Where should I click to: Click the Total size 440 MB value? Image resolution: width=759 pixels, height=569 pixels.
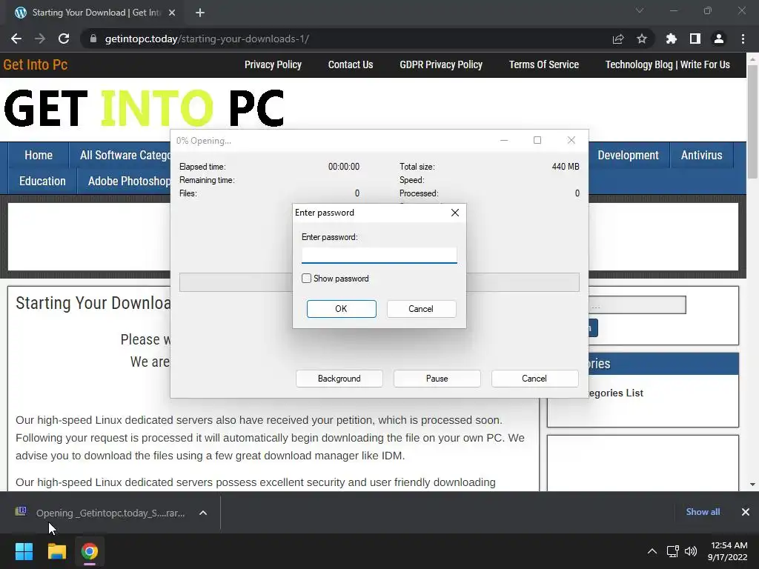point(566,167)
